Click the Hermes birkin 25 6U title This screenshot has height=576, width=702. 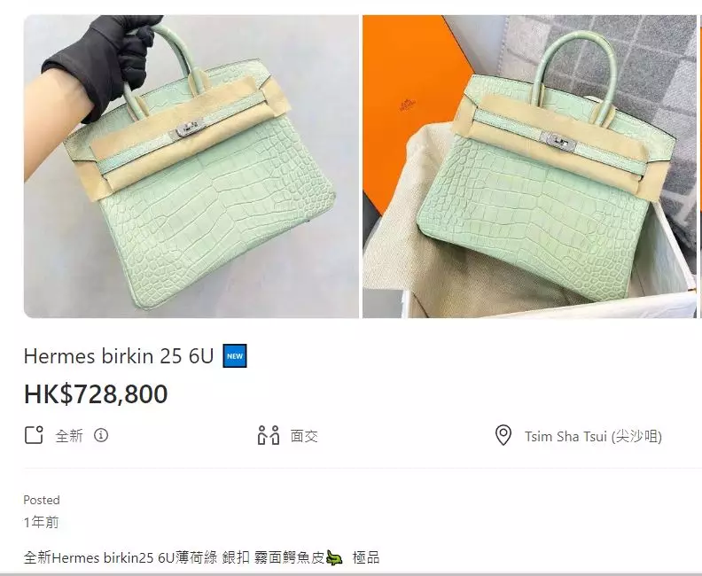coord(119,356)
